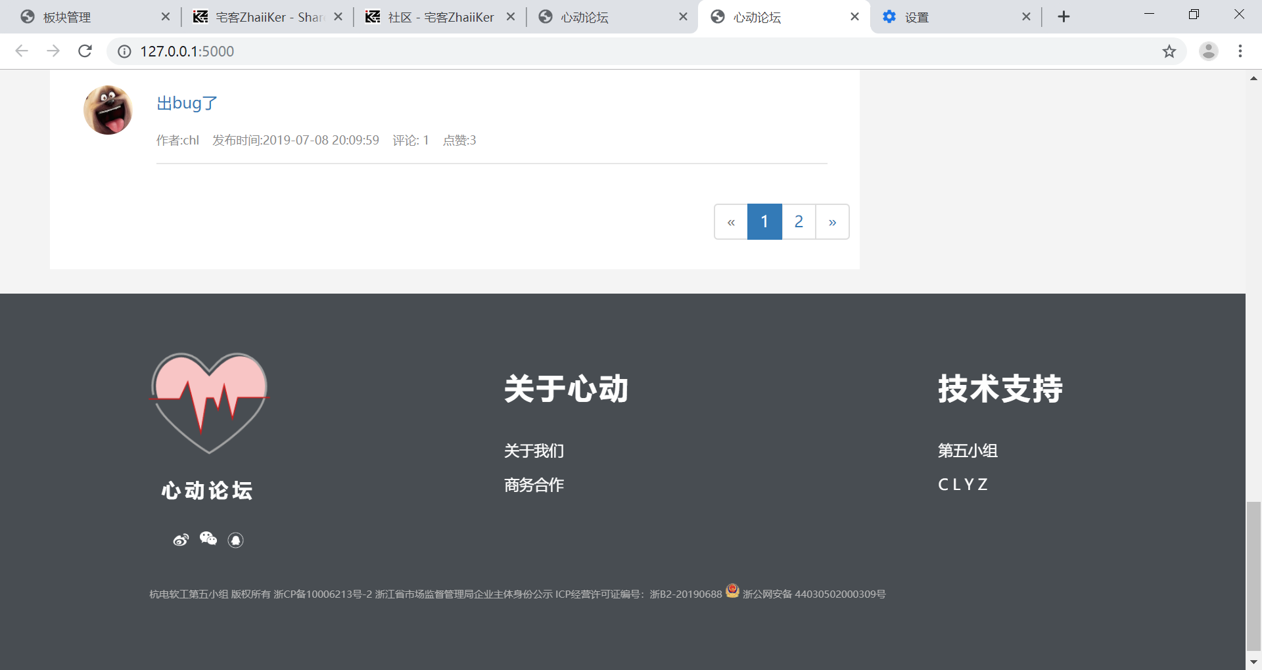Select page 2 in pagination
The height and width of the screenshot is (670, 1262).
point(799,221)
